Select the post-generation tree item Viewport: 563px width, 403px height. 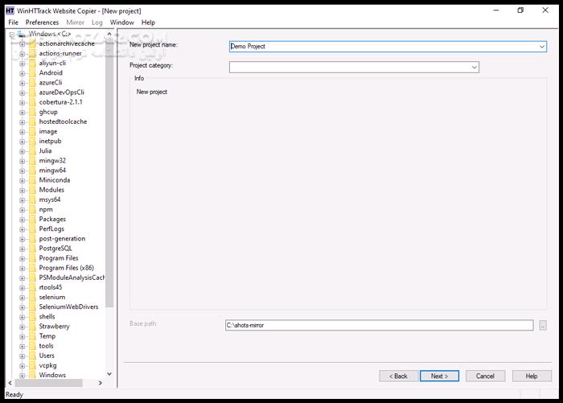coord(62,239)
